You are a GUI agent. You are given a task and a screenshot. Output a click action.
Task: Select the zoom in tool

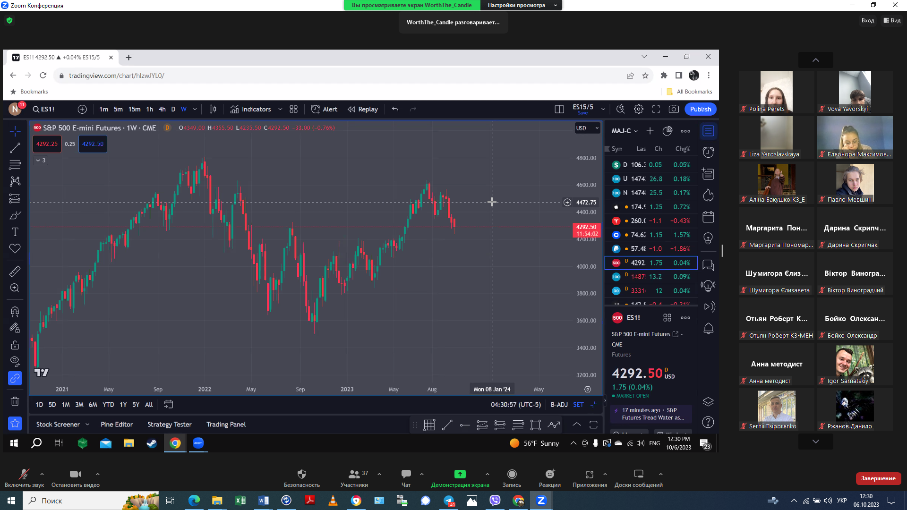click(x=15, y=288)
